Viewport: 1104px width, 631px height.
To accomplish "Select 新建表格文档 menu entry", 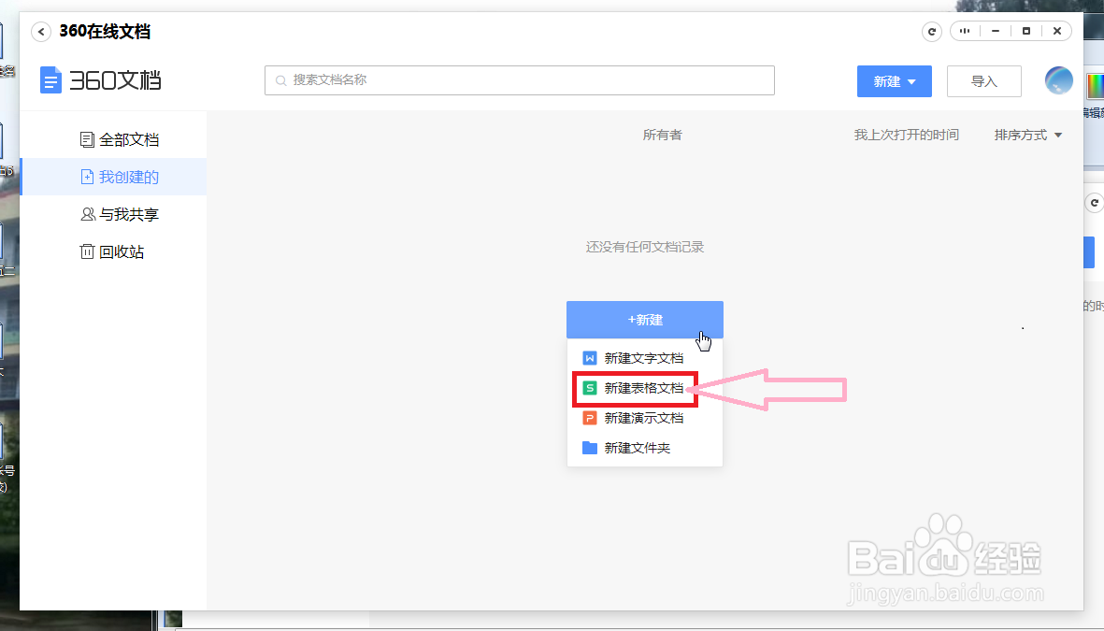I will (645, 388).
